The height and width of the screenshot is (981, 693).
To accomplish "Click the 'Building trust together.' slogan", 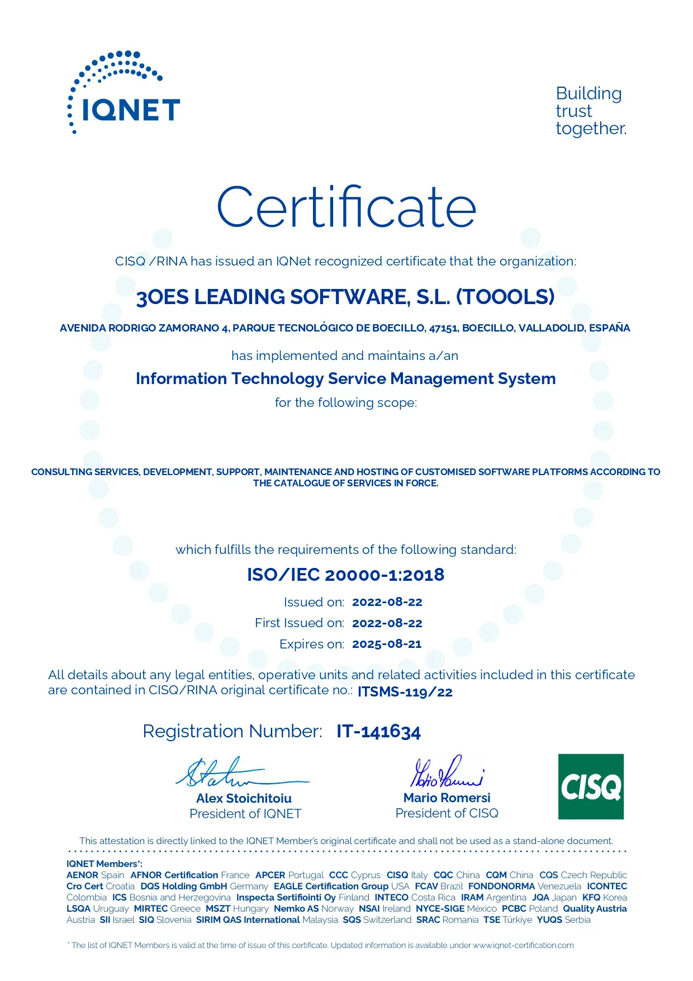I will (590, 111).
